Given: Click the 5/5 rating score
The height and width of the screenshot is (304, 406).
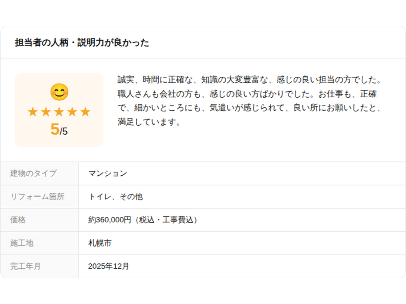Looking at the screenshot, I should [59, 130].
